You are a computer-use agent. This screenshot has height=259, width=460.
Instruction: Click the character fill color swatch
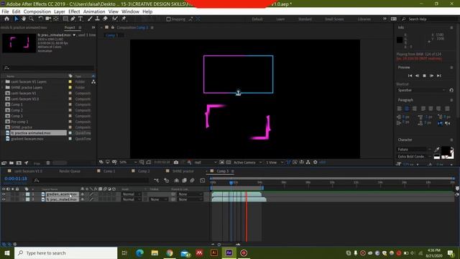pos(446,151)
